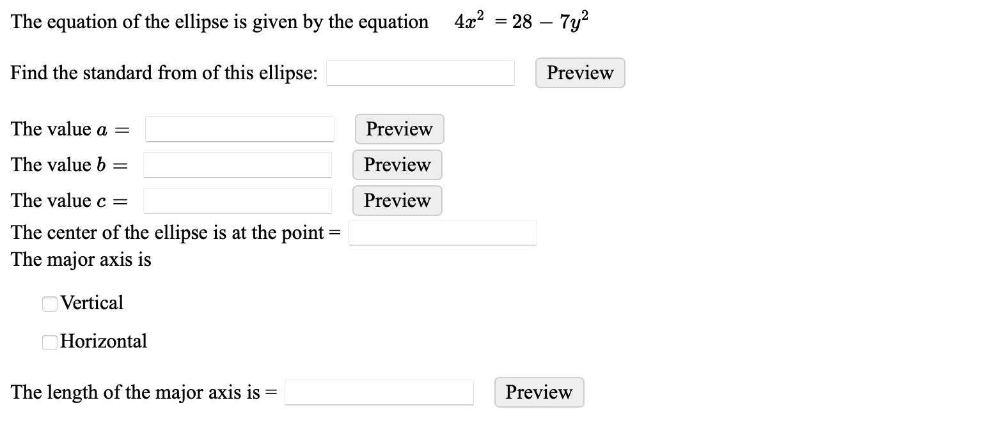Click the major axis length input field
This screenshot has height=437, width=990.
(378, 392)
